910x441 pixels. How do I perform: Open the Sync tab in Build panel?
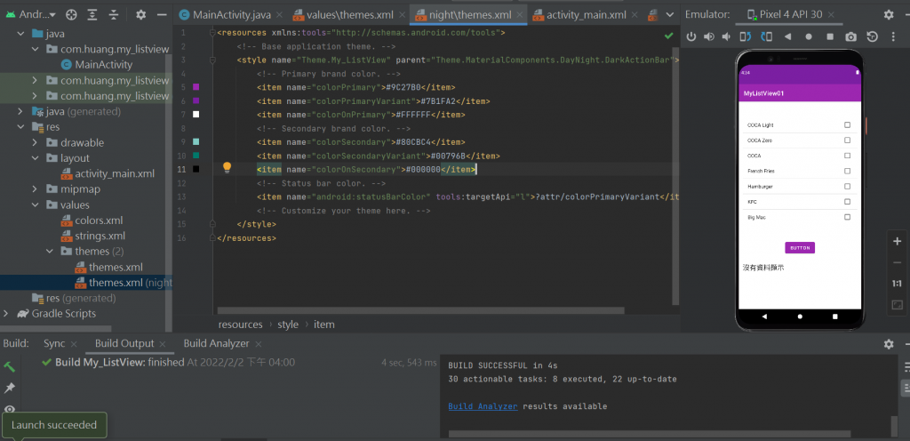54,343
